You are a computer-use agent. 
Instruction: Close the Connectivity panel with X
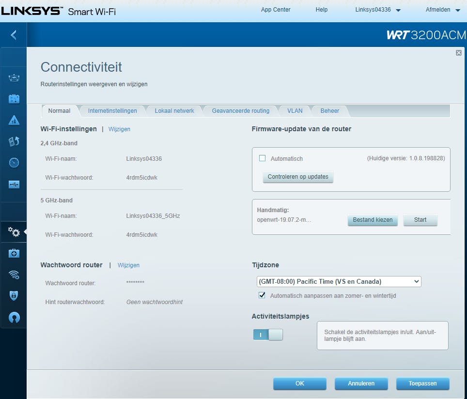point(459,53)
